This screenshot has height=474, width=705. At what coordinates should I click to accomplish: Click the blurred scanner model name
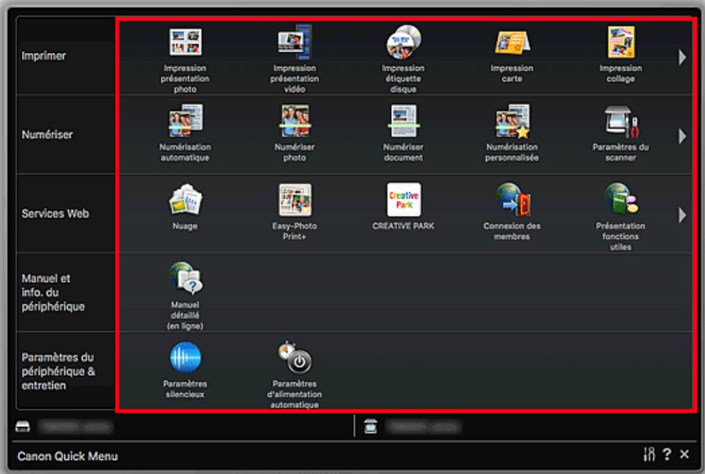[x=423, y=426]
